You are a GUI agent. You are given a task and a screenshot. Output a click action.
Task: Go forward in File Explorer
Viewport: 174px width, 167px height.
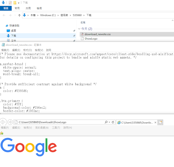coord(10,15)
